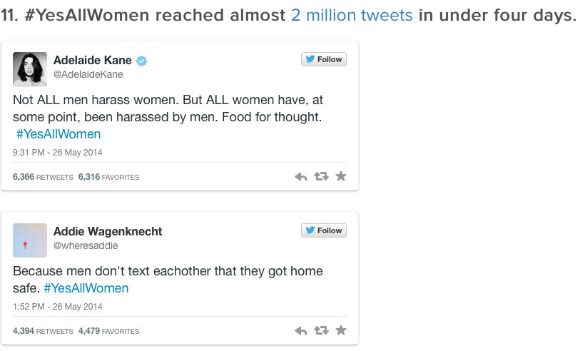View the 6,366 retweets count
Image resolution: width=585 pixels, height=351 pixels.
(x=43, y=177)
